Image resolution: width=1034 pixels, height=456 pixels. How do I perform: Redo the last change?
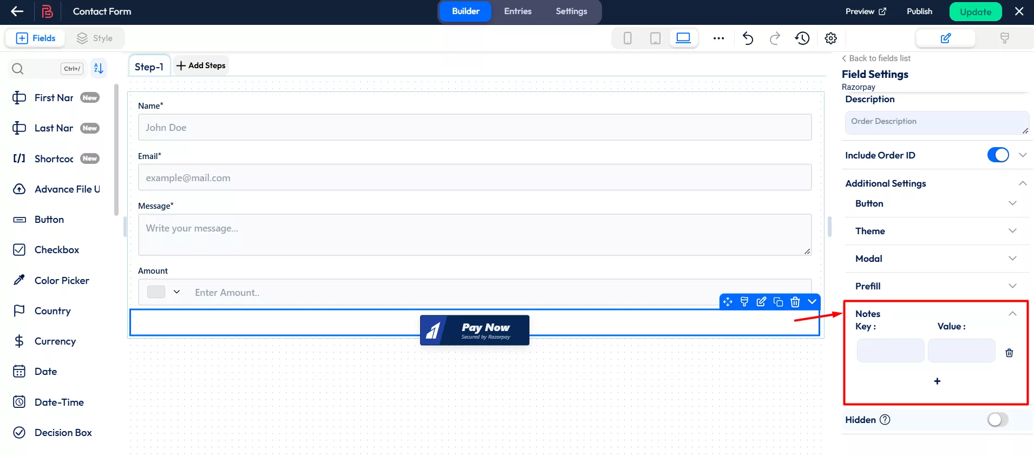click(775, 38)
